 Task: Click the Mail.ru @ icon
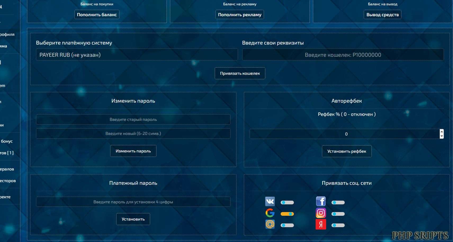(270, 224)
